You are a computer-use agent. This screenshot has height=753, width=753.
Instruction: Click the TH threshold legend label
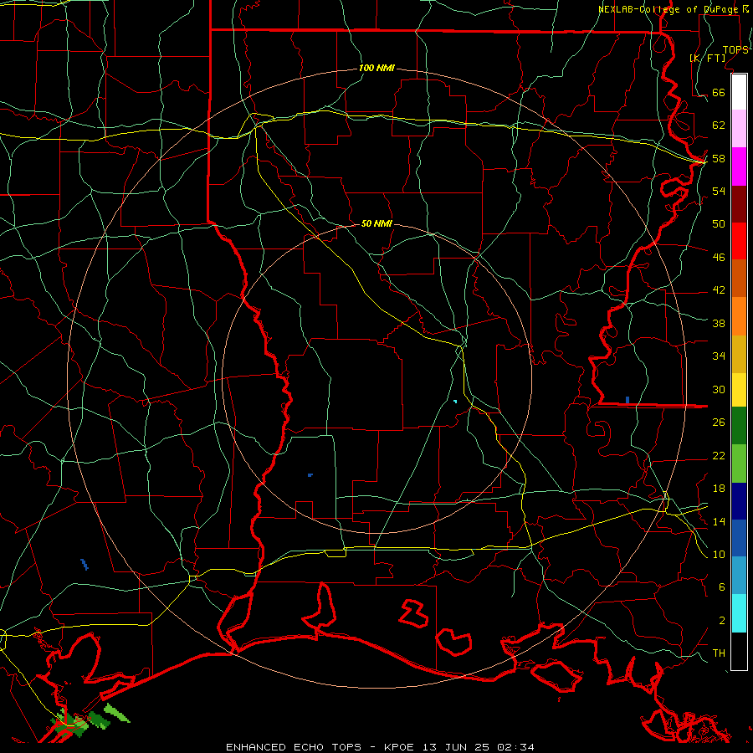click(x=719, y=653)
